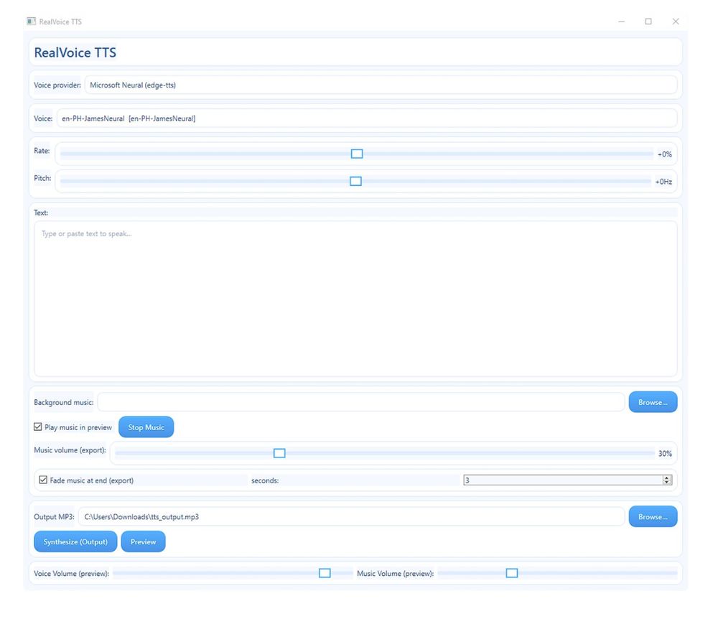
Task: Start the voice Preview
Action: pos(143,541)
